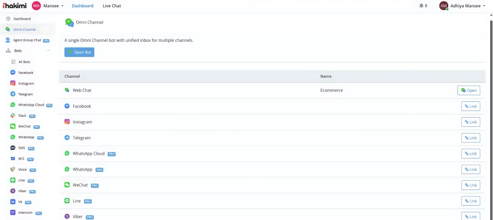The height and width of the screenshot is (220, 493).
Task: Link the Facebook channel
Action: pyautogui.click(x=471, y=106)
